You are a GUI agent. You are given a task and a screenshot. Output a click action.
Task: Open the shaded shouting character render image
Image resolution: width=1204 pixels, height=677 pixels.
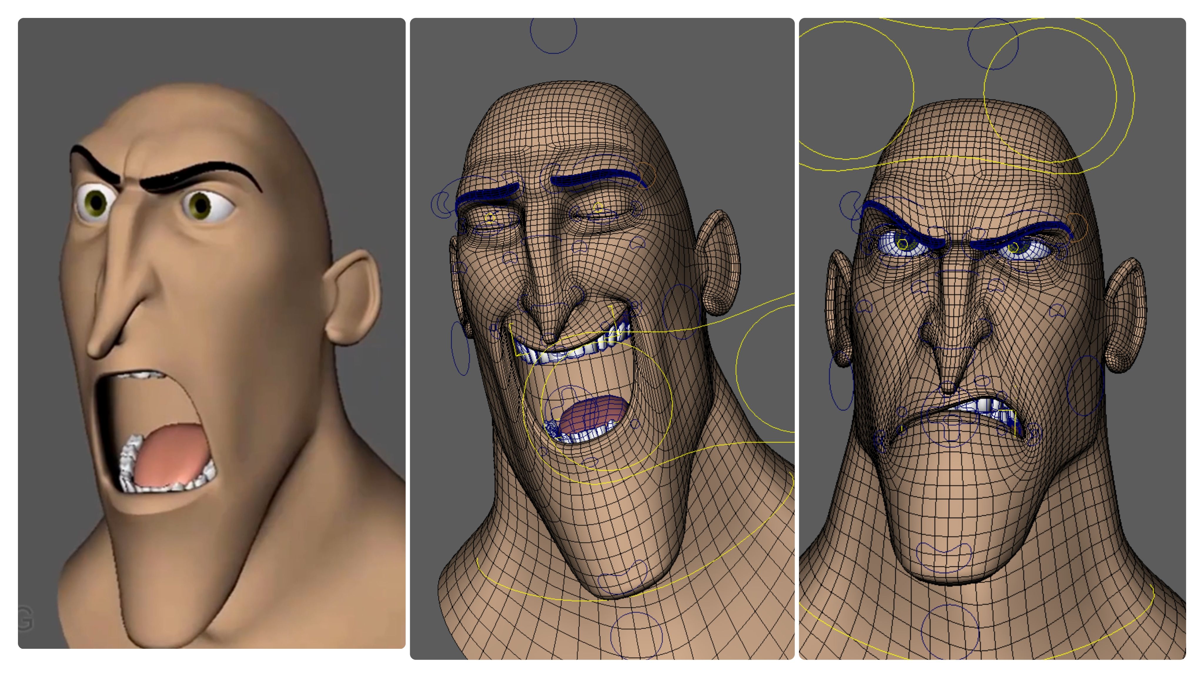coord(212,333)
